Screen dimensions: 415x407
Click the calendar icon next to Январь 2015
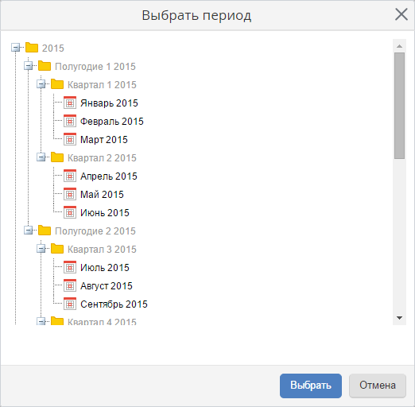[x=70, y=103]
